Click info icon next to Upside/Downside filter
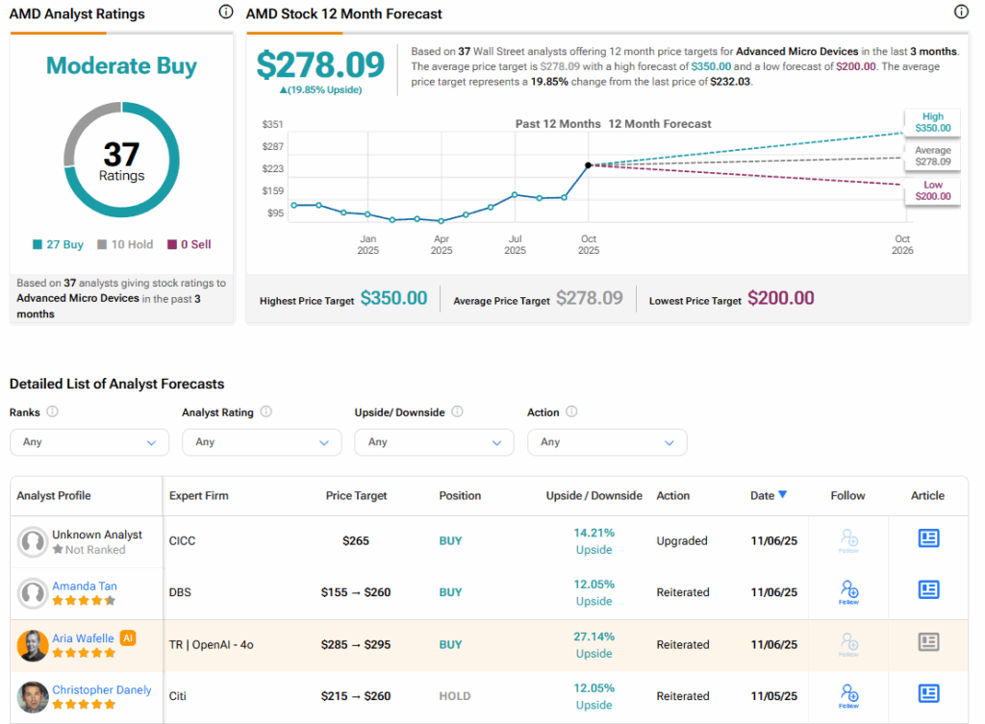The width and height of the screenshot is (985, 724). pyautogui.click(x=457, y=412)
